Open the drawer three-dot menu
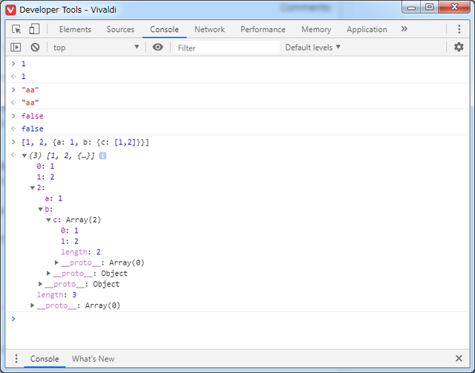 (x=16, y=358)
